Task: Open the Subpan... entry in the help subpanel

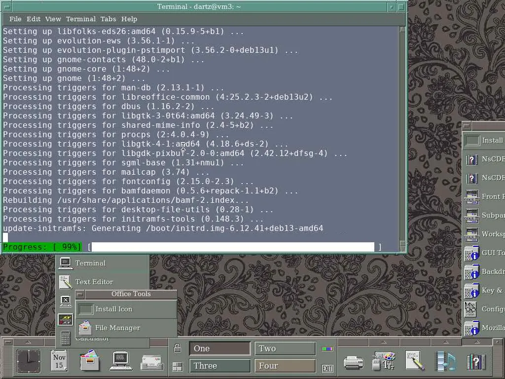Action: coord(484,215)
